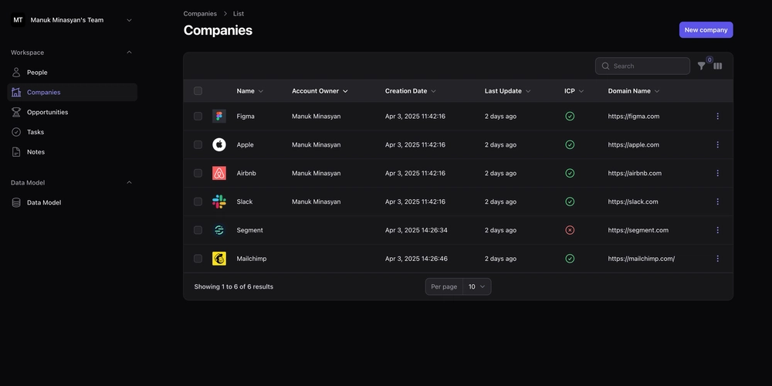
Task: Open the row actions menu for Segment
Action: [x=717, y=230]
